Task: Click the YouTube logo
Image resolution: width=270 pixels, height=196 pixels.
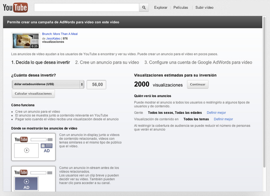Action: 15,8
